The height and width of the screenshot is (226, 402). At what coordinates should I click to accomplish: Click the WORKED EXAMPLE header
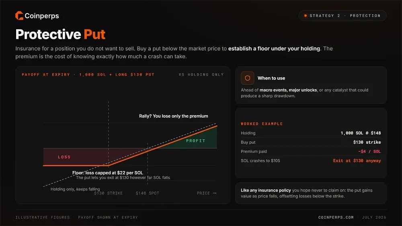[262, 124]
